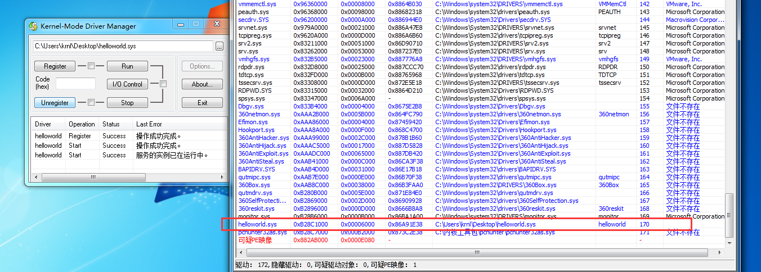The height and width of the screenshot is (272, 761).
Task: Click the Code (hex) input field
Action: pos(75,83)
